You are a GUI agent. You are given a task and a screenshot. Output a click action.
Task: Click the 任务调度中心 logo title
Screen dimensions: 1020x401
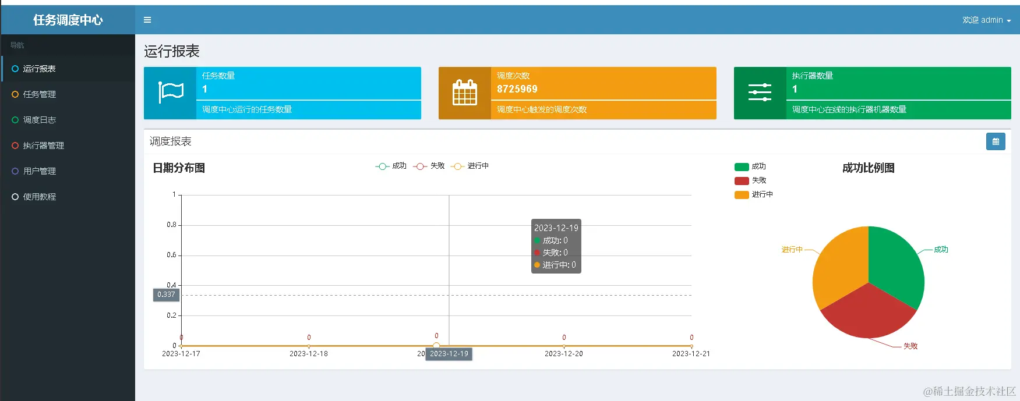(68, 20)
